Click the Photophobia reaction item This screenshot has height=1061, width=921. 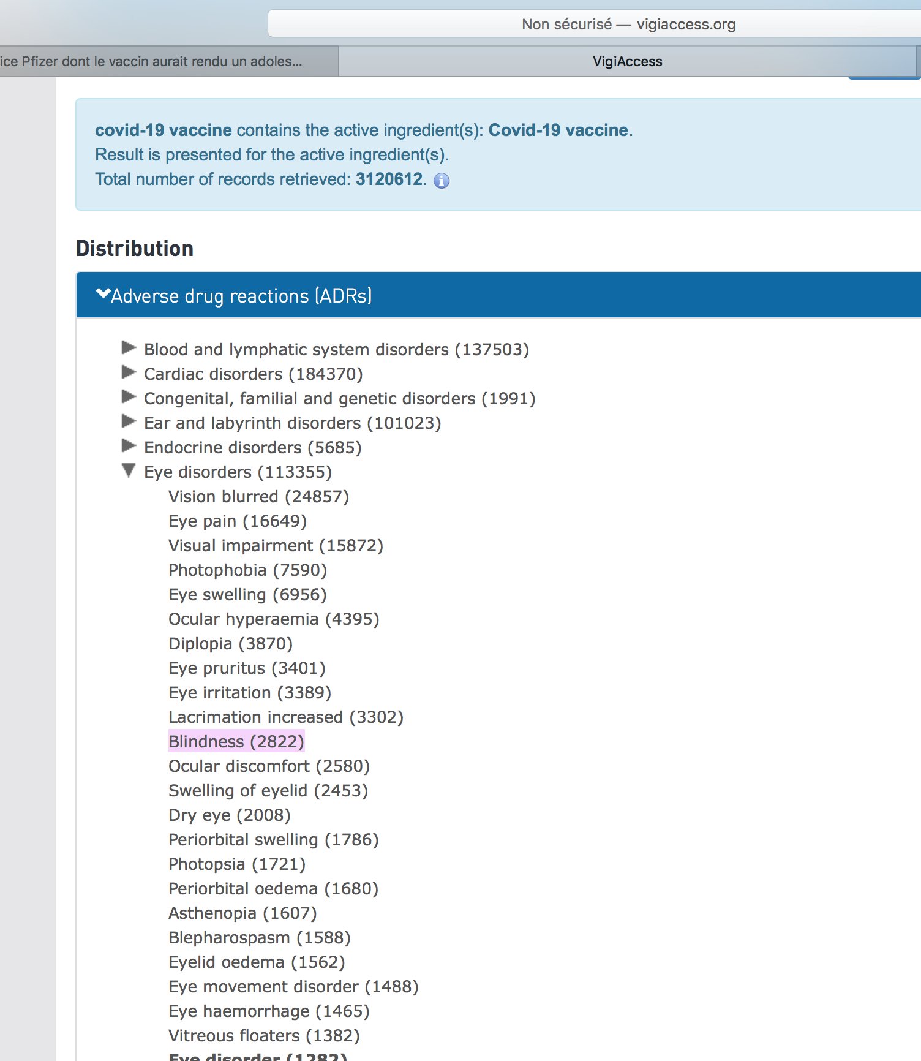(247, 570)
